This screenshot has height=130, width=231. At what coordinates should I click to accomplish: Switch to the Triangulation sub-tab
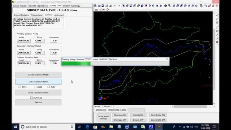pos(37,15)
